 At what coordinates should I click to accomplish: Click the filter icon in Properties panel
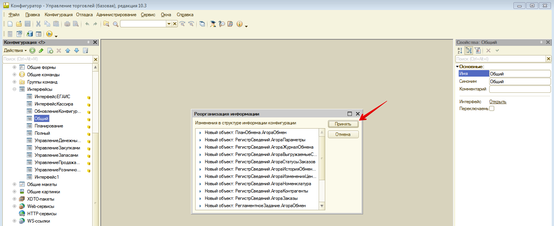[478, 50]
